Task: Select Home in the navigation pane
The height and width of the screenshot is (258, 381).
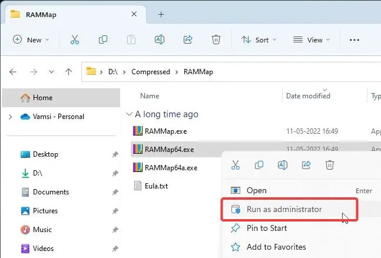Action: (61, 98)
